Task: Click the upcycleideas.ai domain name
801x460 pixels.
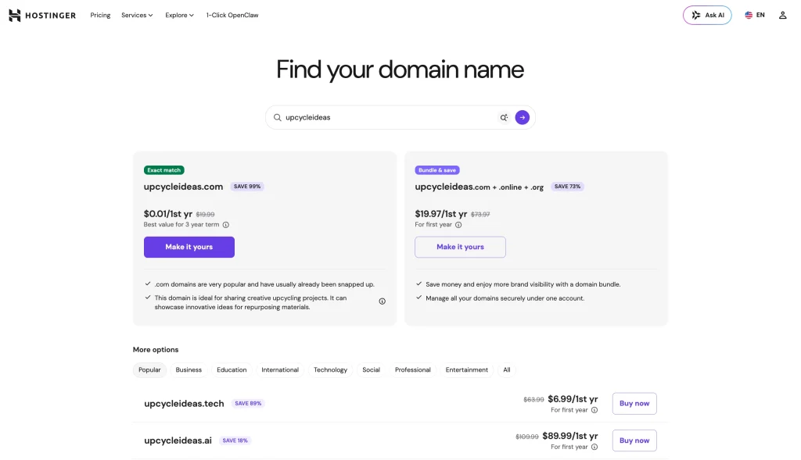Action: [x=178, y=440]
